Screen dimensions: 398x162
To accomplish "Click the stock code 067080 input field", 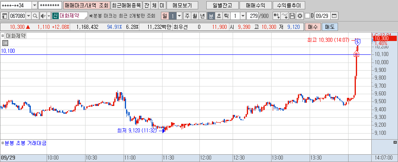I will pyautogui.click(x=17, y=16).
